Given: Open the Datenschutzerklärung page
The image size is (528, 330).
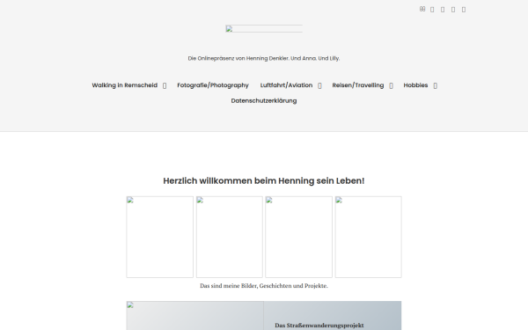Looking at the screenshot, I should click(x=264, y=100).
